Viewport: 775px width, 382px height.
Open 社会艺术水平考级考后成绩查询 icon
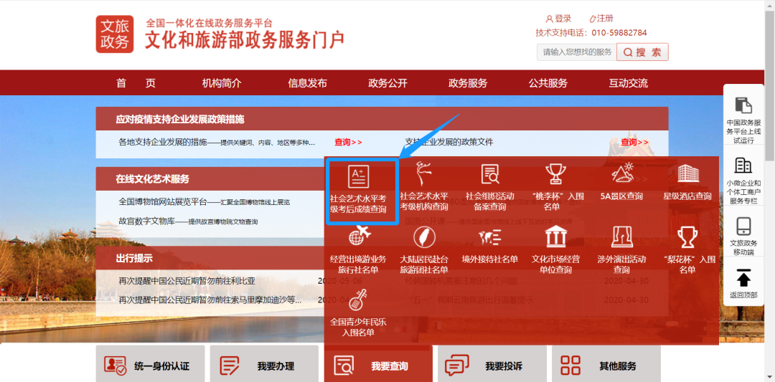[x=358, y=176]
